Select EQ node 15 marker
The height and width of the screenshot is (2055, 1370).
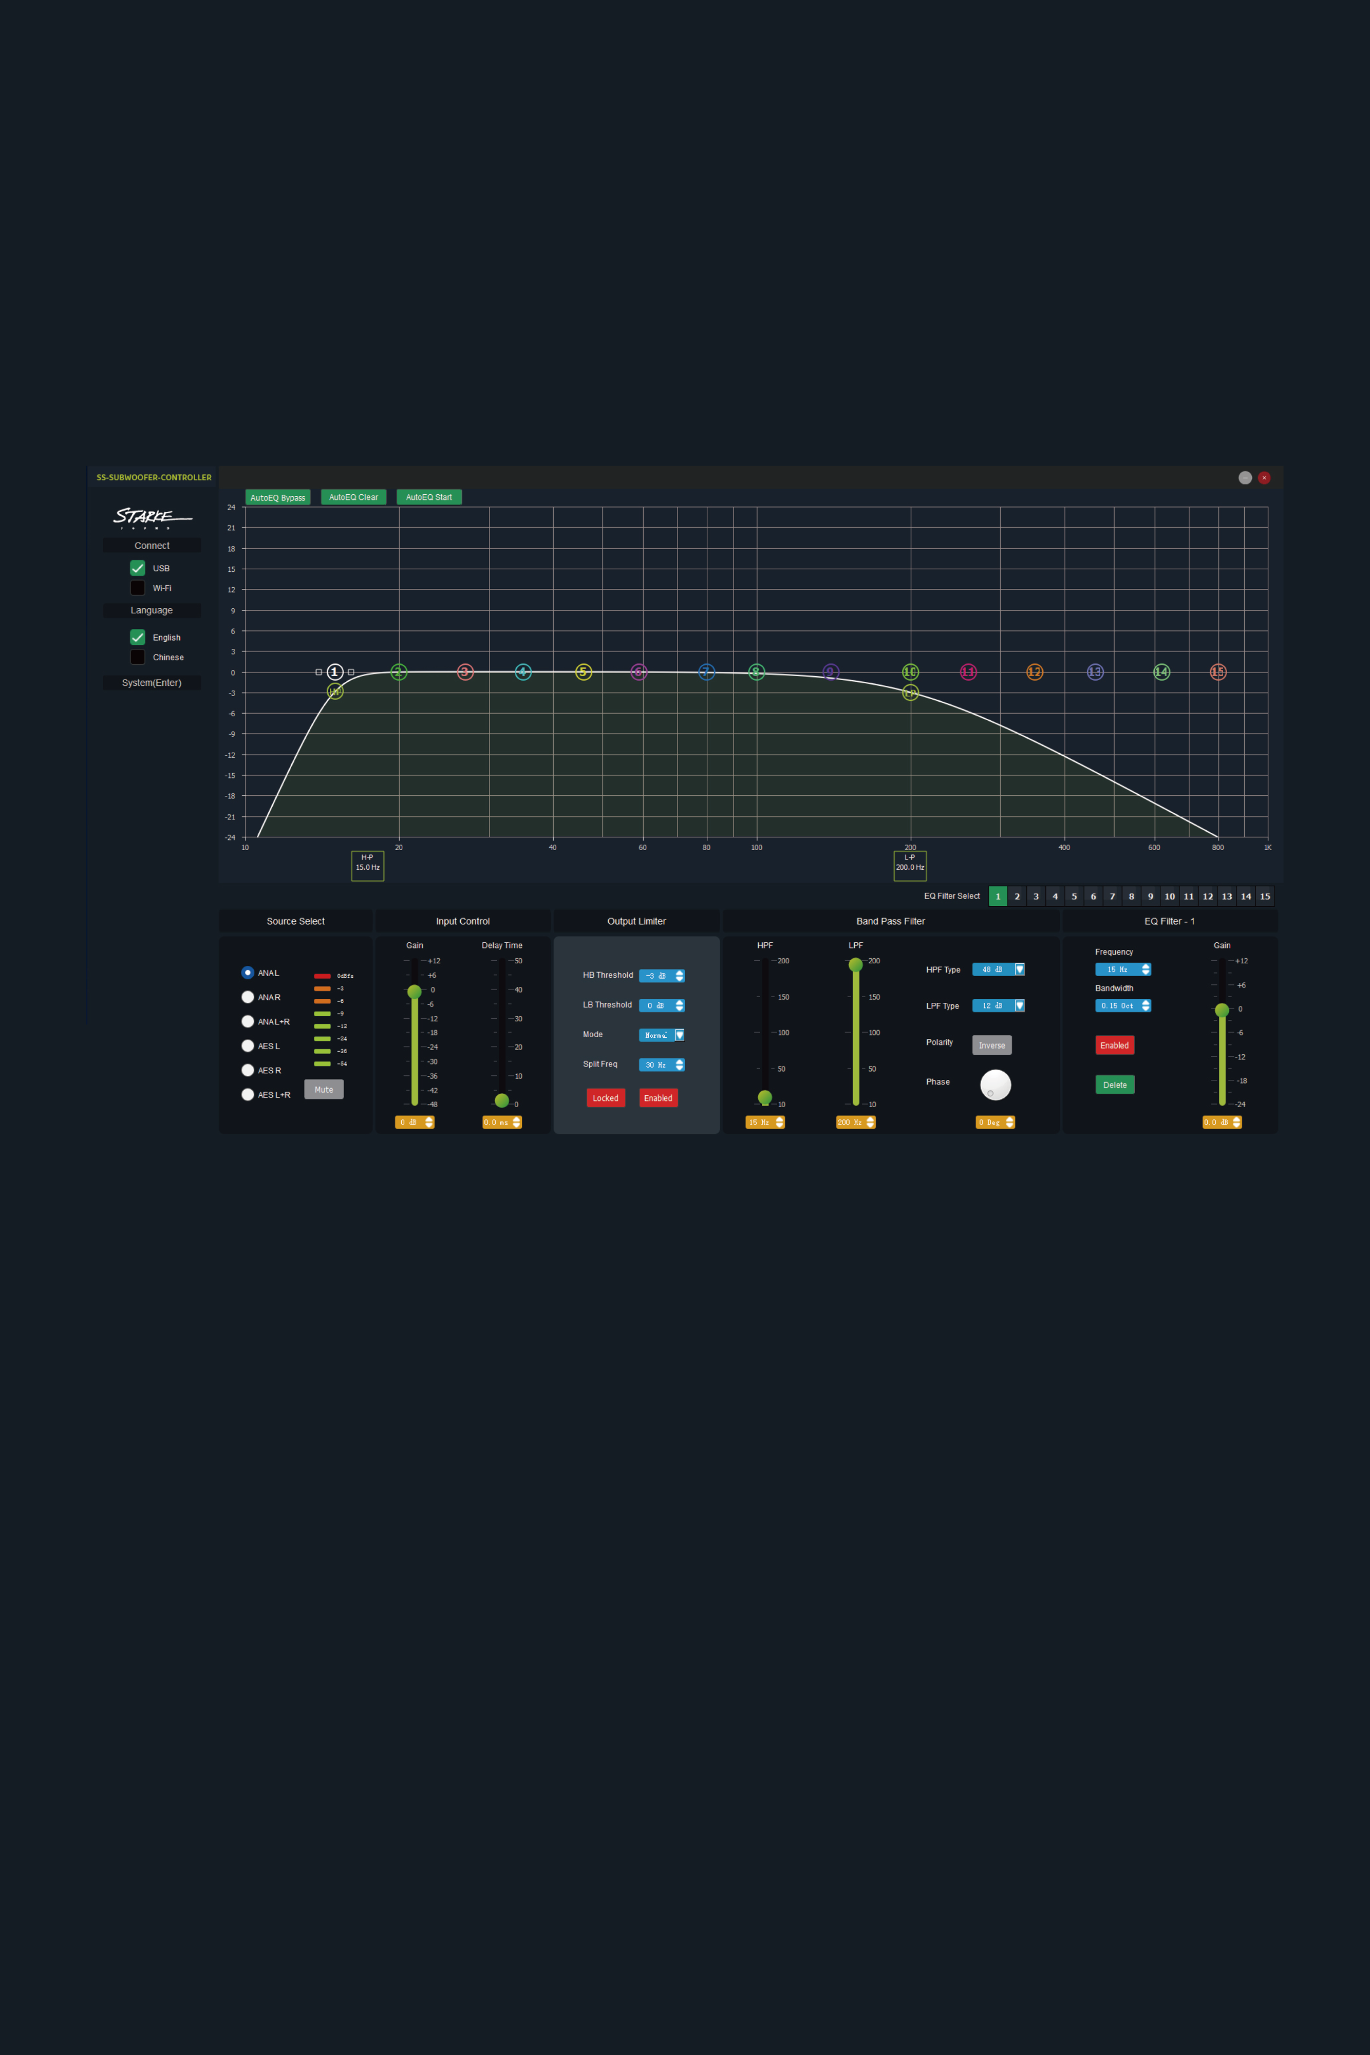[x=1218, y=672]
